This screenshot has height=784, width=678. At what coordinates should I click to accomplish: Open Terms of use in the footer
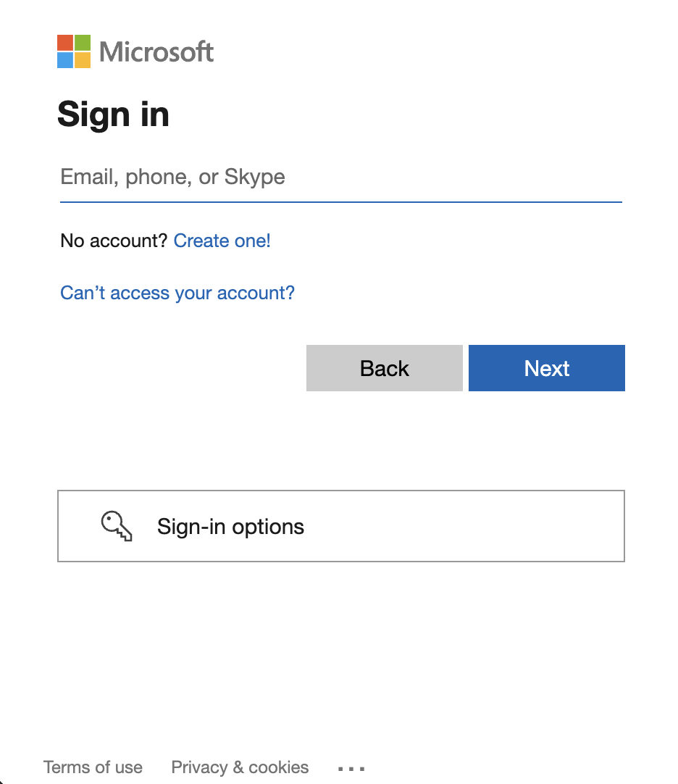coord(93,767)
